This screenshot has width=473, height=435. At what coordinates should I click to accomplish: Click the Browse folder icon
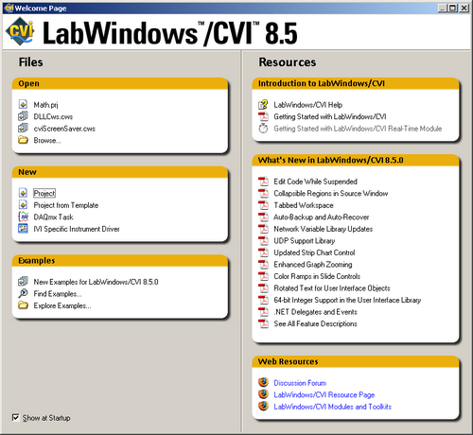pyautogui.click(x=23, y=140)
